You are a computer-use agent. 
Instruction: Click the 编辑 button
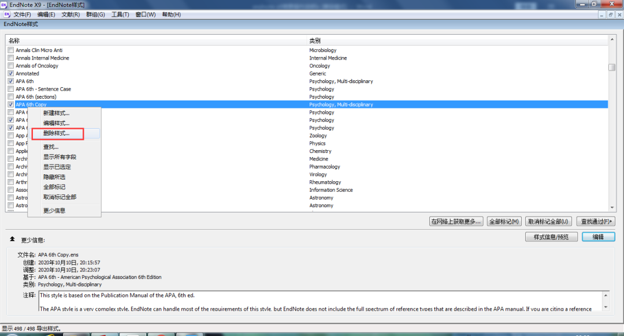tap(598, 237)
